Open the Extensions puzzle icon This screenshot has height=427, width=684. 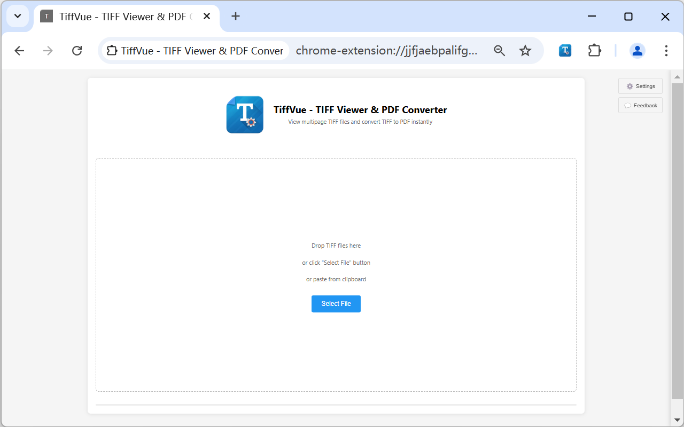click(594, 51)
